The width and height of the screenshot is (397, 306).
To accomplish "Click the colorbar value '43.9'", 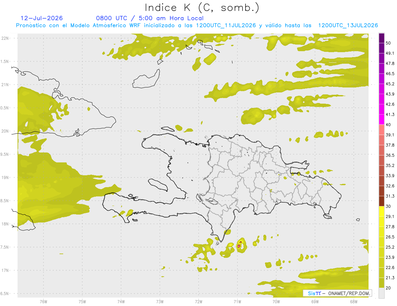I will [x=390, y=94].
